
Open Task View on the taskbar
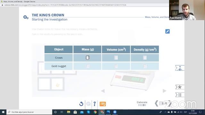pos(62,112)
